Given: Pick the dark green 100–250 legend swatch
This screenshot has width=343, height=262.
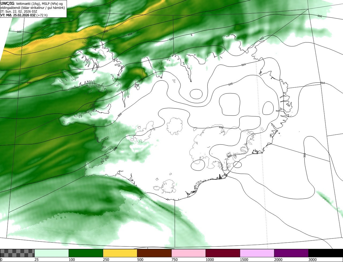Looking at the screenshot, I should coord(86,253).
